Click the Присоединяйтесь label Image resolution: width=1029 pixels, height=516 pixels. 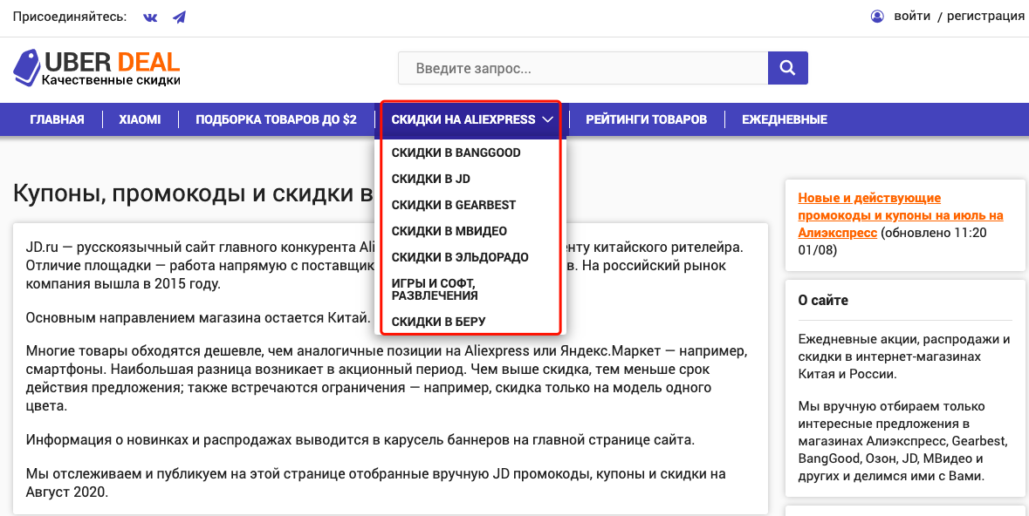pos(70,17)
